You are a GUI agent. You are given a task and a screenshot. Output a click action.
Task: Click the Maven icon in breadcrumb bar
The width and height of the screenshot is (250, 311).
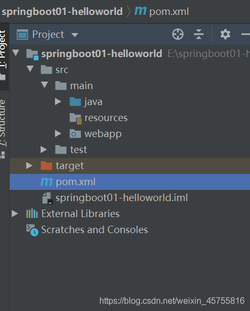[140, 11]
